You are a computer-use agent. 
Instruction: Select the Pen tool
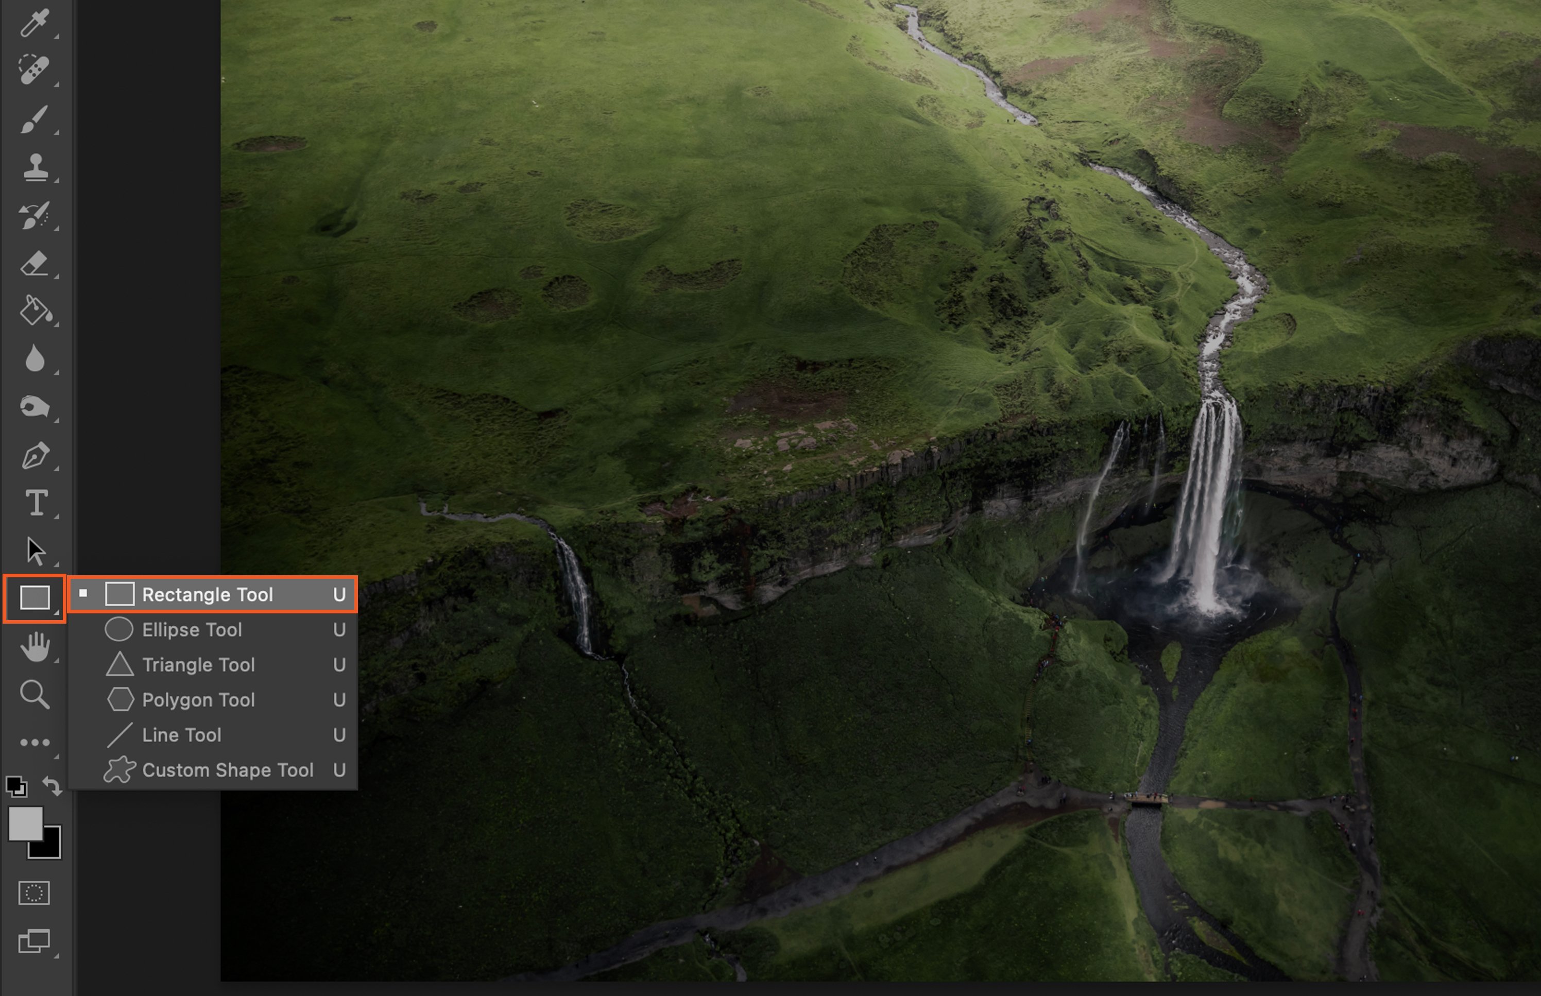pyautogui.click(x=35, y=455)
